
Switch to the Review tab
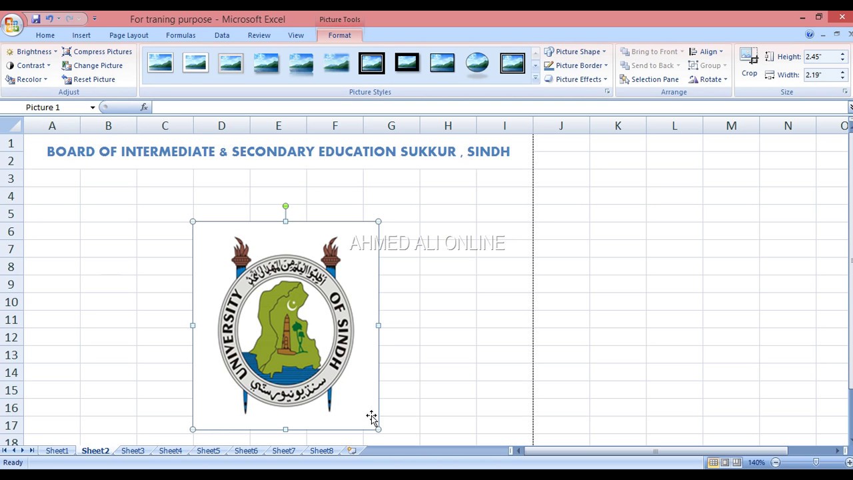tap(259, 35)
